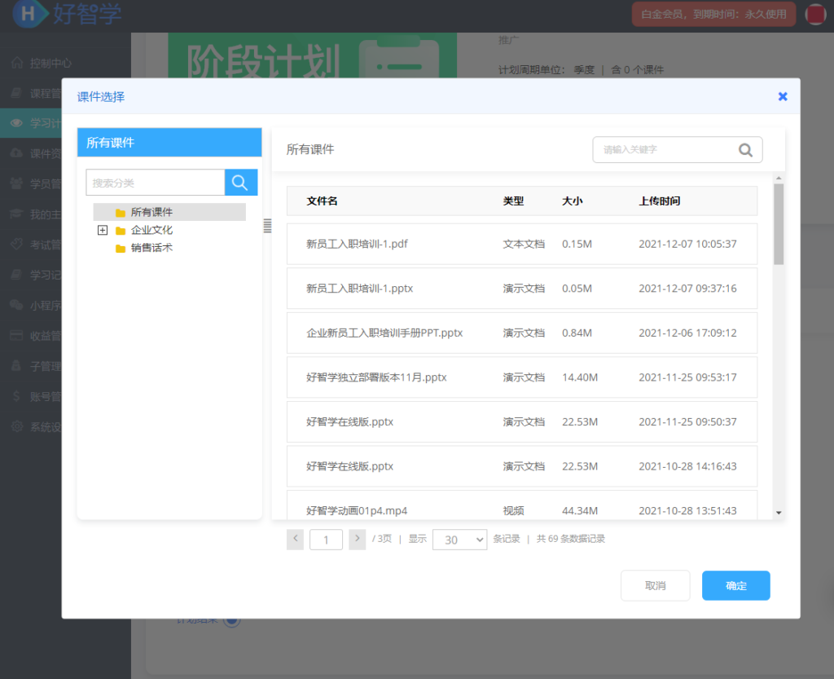Select the 所有课件 folder in tree
The width and height of the screenshot is (834, 679).
tap(169, 212)
